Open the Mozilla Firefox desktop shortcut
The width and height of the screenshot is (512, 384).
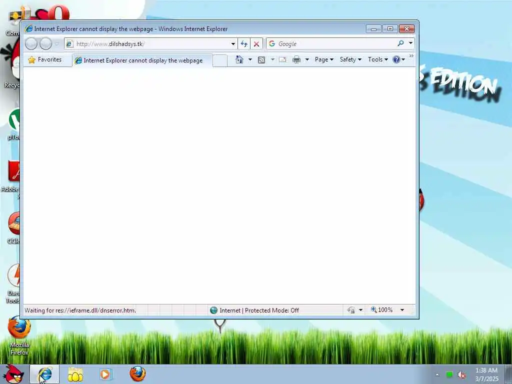click(x=19, y=334)
